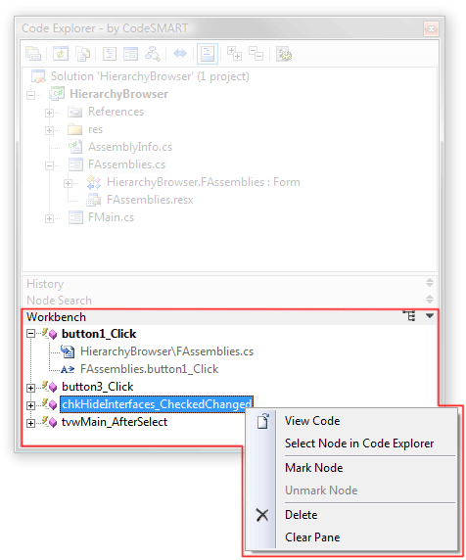The height and width of the screenshot is (560, 466).
Task: Click the res folder icon
Action: pyautogui.click(x=74, y=129)
